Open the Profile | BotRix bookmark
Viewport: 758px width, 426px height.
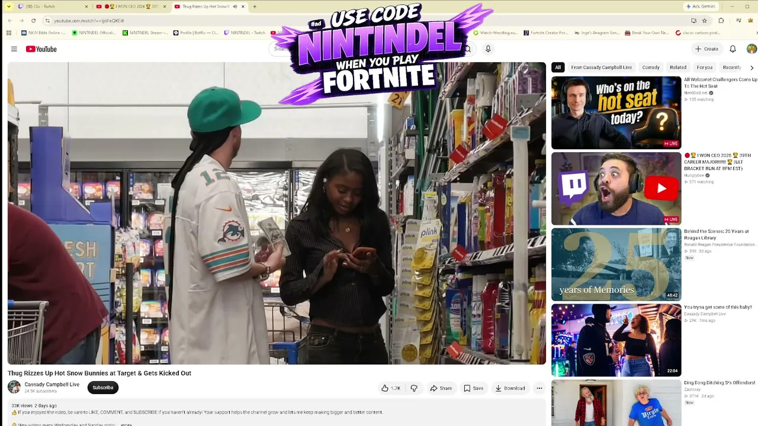pos(196,33)
